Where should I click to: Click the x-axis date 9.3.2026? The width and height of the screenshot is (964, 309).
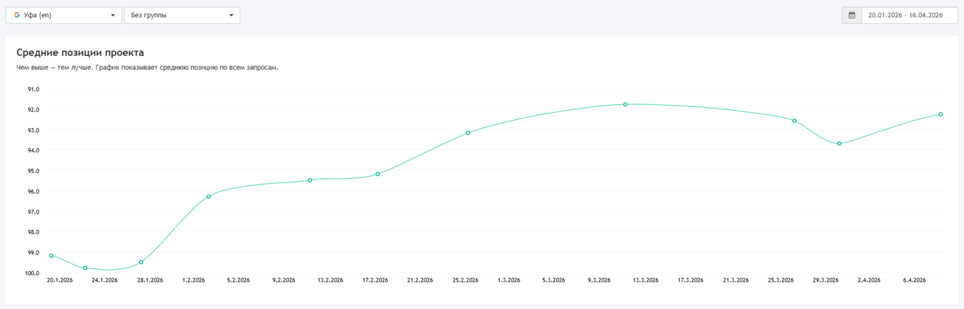(x=599, y=280)
